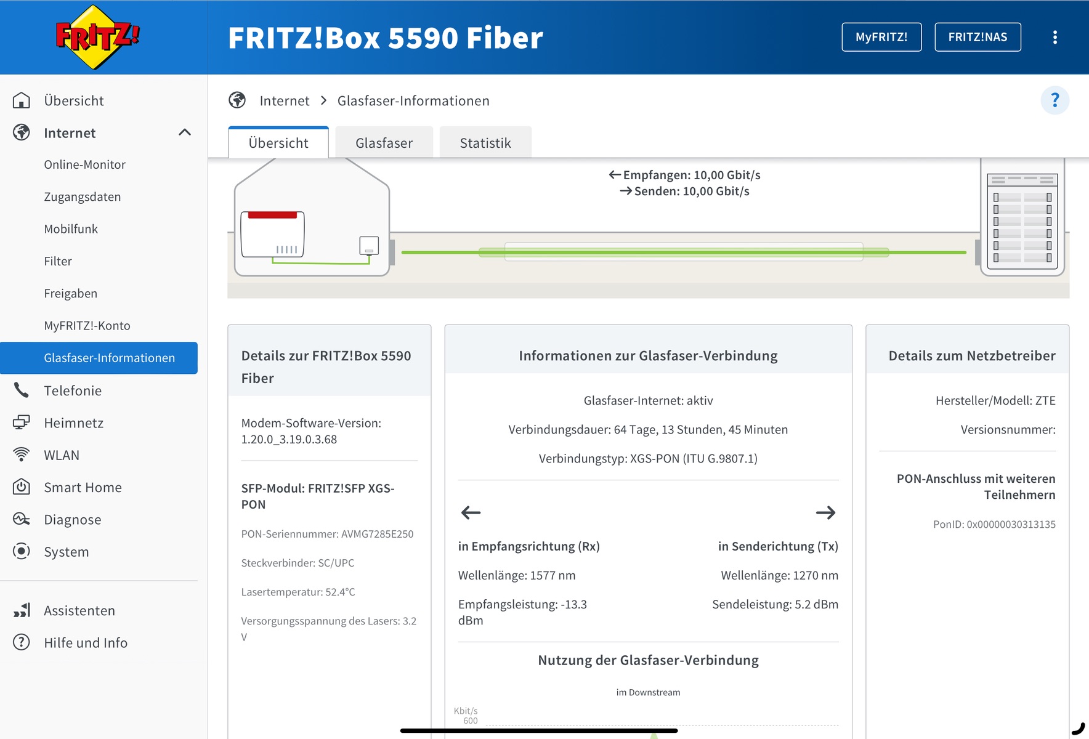Click the WLAN wifi icon

(x=22, y=454)
